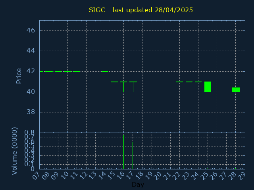
Task: Select the green candle body on day 25
Action: pyautogui.click(x=208, y=87)
